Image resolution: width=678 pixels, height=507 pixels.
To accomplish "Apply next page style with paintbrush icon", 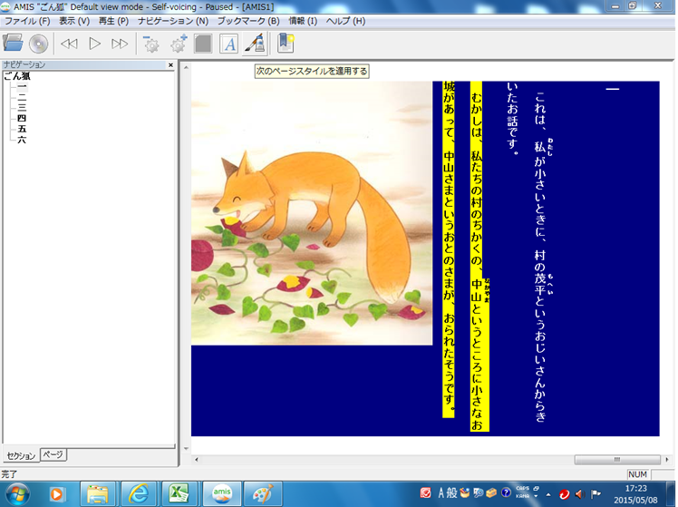I will click(x=255, y=44).
